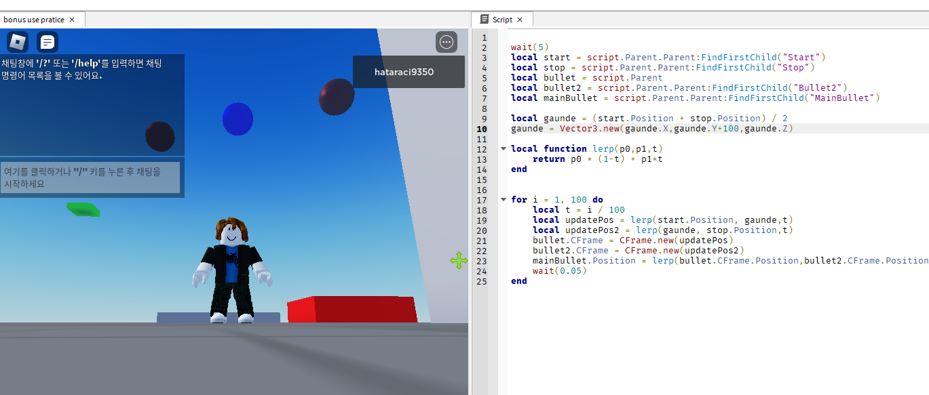Click the 'wait(0.05)' line

pyautogui.click(x=560, y=271)
